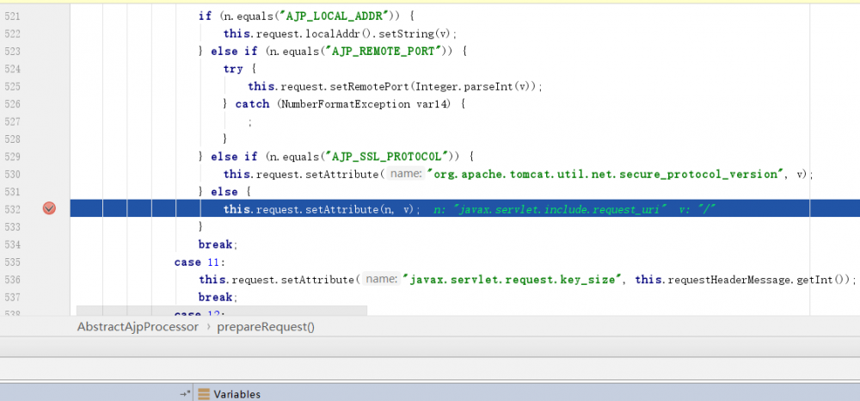Click the name: parameter hint on line 530
The image size is (860, 401).
tap(405, 175)
